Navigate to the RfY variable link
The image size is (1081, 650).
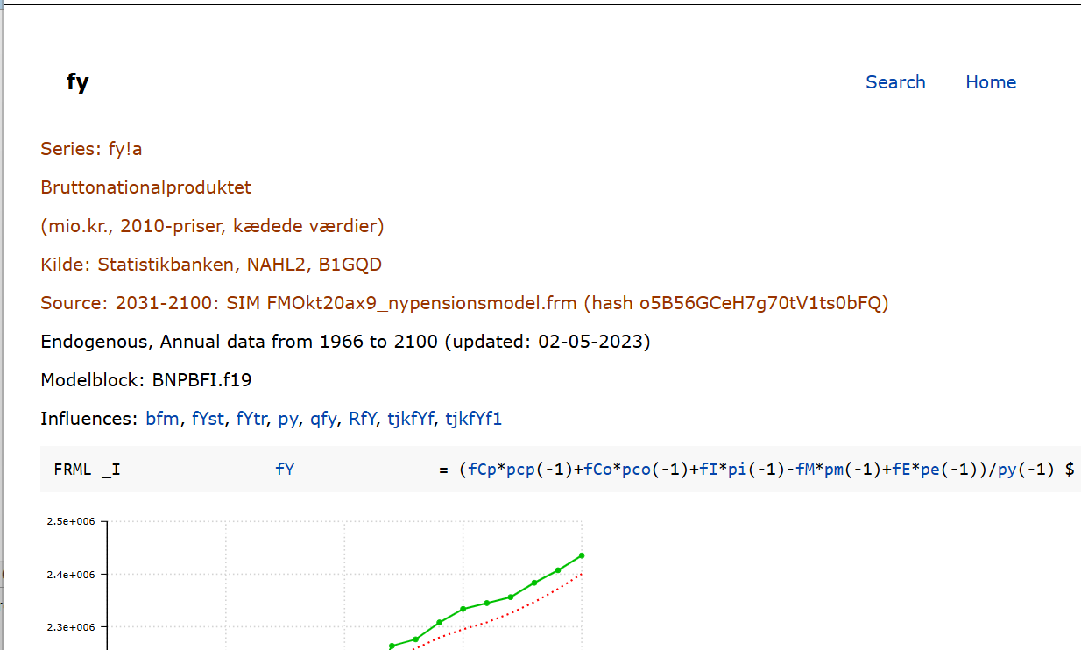click(x=362, y=419)
